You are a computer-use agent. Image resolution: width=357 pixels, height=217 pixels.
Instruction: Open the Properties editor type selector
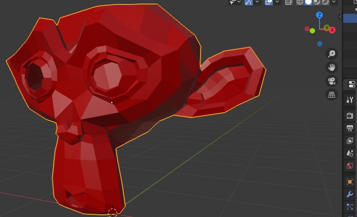352,84
